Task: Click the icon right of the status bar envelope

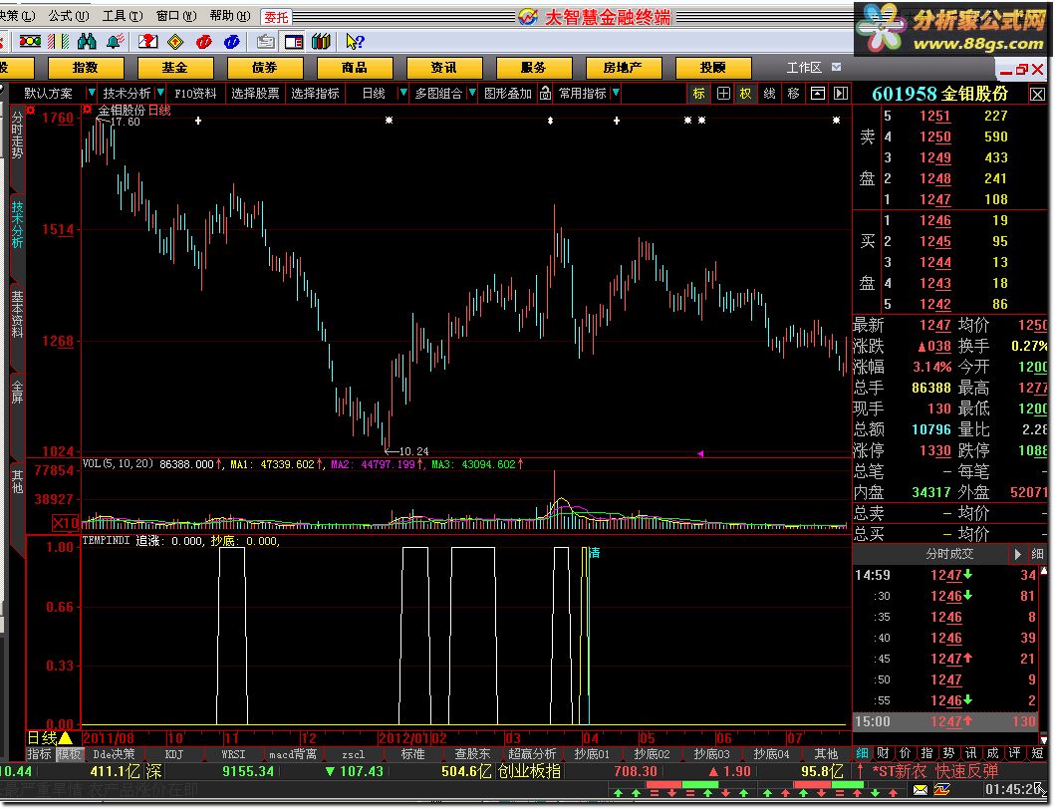Action: click(942, 789)
